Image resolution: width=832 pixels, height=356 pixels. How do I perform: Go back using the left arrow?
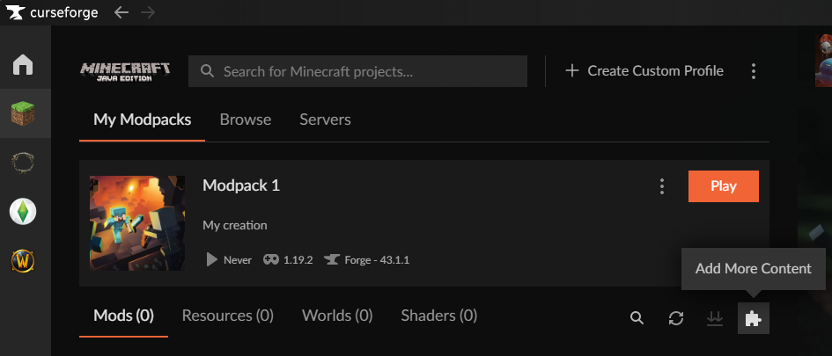[121, 12]
